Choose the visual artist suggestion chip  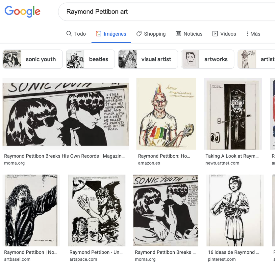coord(148,59)
